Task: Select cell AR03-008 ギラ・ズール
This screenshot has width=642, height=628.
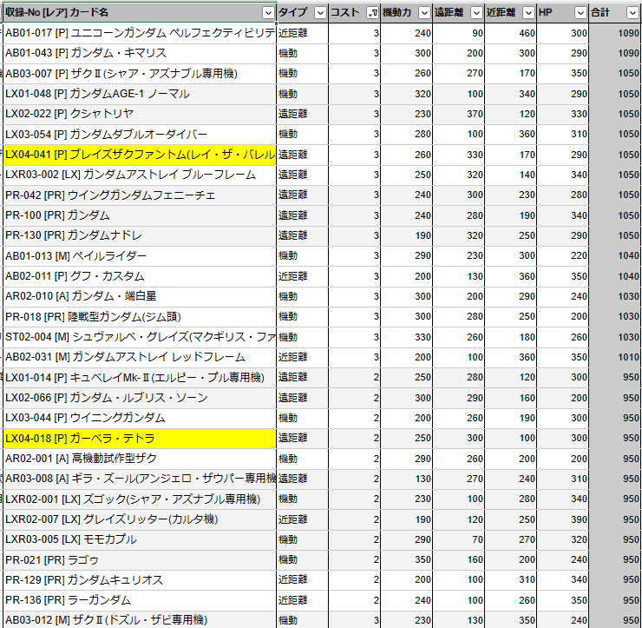Action: 139,479
